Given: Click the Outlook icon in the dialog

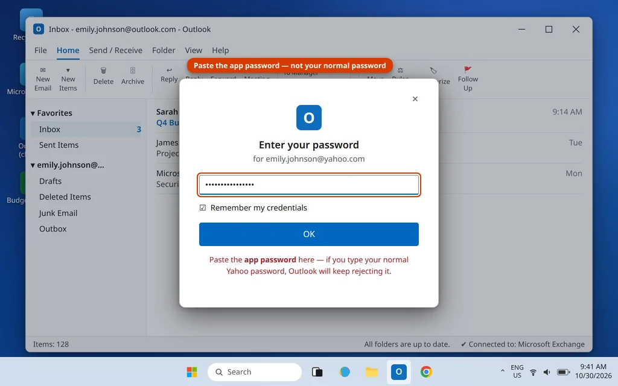Looking at the screenshot, I should (308, 118).
